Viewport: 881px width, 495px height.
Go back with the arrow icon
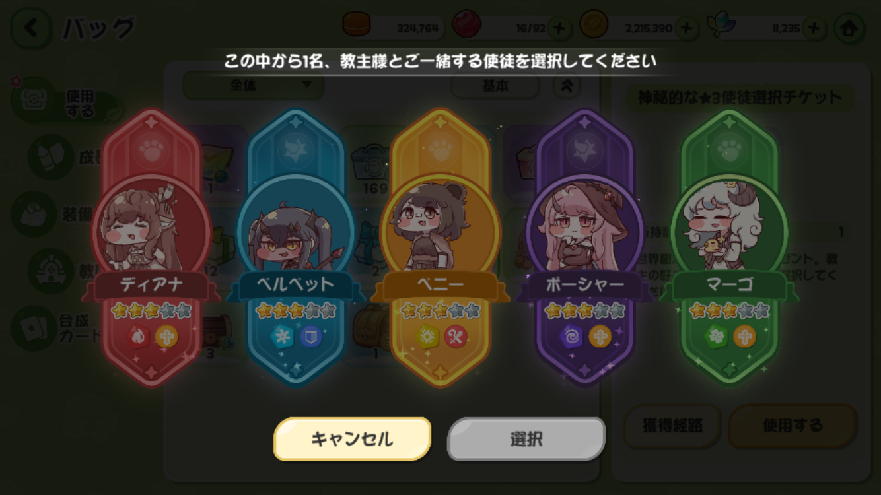pos(31,28)
